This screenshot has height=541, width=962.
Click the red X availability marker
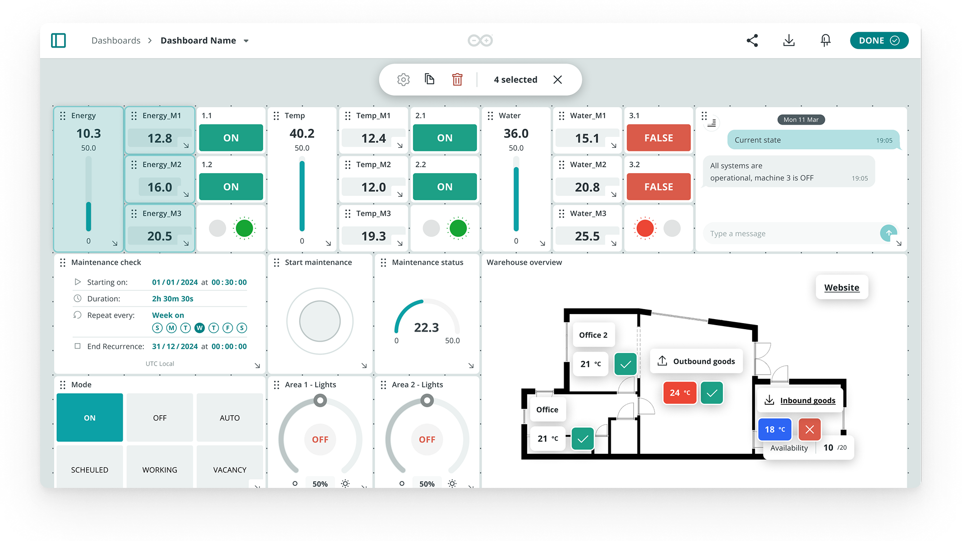pos(810,429)
